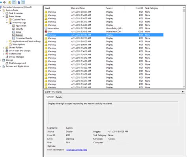The height and width of the screenshot is (157, 187).
Task: Expand the Custom Views node
Action: pos(7,20)
